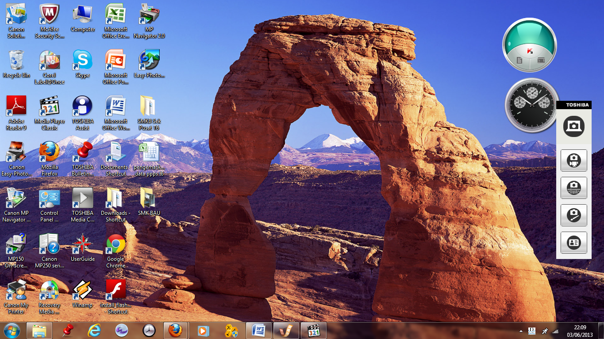604x339 pixels.
Task: Launch Internet Explorer from the taskbar
Action: [x=94, y=330]
